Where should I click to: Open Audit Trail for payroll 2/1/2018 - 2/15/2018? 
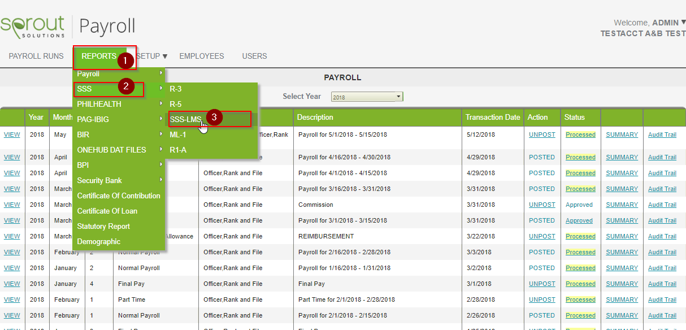point(662,315)
